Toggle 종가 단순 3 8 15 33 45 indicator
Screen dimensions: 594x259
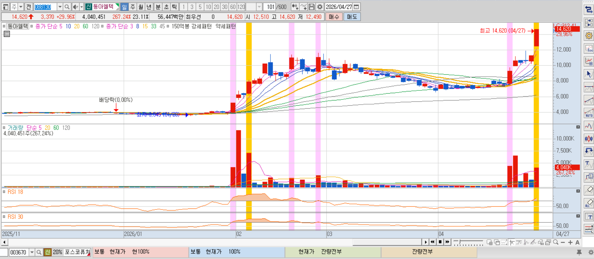point(102,26)
